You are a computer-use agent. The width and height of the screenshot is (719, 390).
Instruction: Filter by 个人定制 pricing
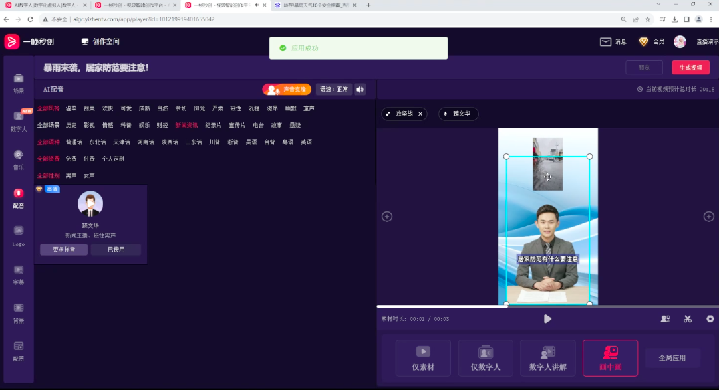(x=113, y=159)
